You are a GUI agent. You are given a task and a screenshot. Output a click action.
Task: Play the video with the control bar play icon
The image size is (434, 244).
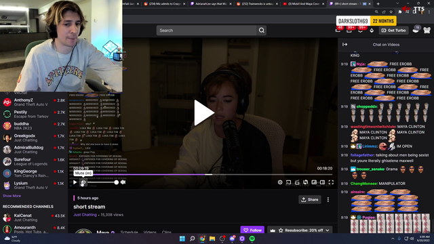pos(75,182)
